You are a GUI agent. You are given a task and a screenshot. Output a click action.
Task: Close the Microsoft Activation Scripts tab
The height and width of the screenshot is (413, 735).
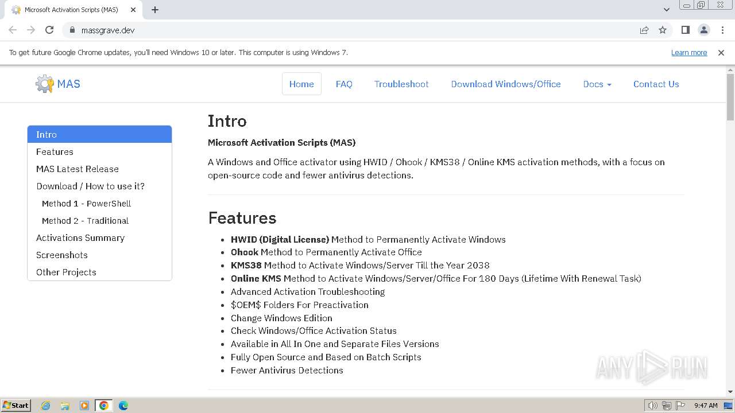(133, 10)
